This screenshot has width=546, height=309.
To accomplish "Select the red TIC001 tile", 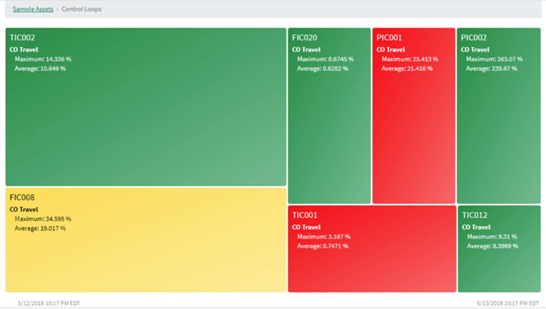I will (372, 249).
